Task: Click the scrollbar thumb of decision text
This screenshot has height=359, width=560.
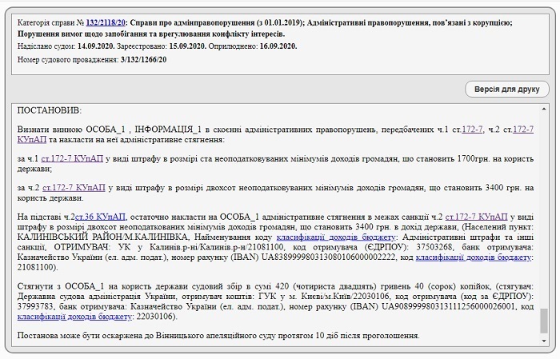Action: [x=544, y=321]
